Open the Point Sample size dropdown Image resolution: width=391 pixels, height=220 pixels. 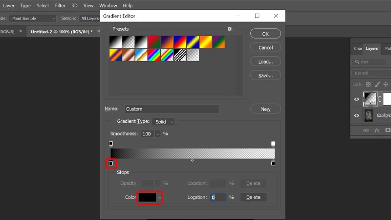tap(33, 19)
